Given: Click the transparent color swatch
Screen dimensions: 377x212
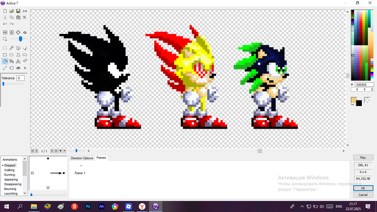Looking at the screenshot, I should click(367, 100).
